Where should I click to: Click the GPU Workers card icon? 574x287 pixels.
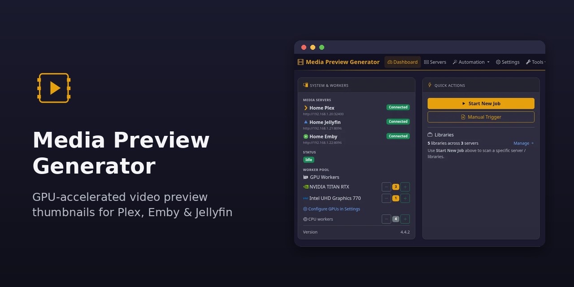pyautogui.click(x=306, y=177)
